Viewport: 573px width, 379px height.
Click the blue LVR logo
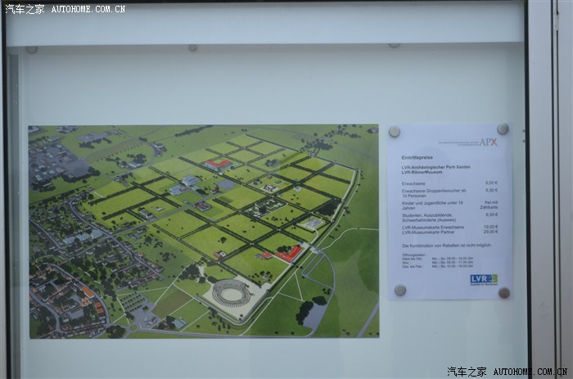tap(483, 279)
